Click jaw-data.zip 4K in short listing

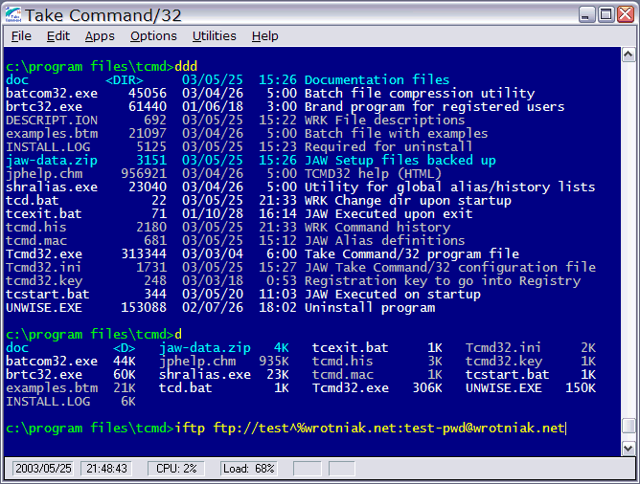(x=224, y=348)
